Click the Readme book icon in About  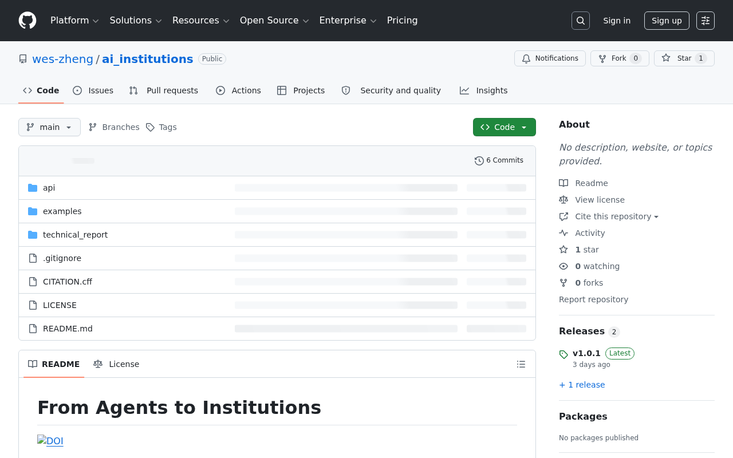click(563, 183)
